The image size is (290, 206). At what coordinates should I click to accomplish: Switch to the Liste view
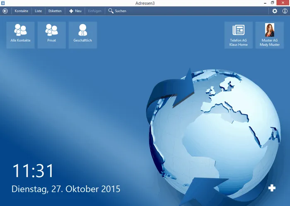[x=38, y=11]
